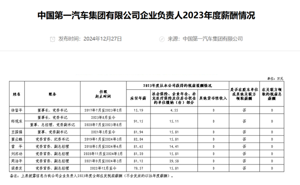Click the 姓名 column header
300x185 pixels.
[x=17, y=94]
